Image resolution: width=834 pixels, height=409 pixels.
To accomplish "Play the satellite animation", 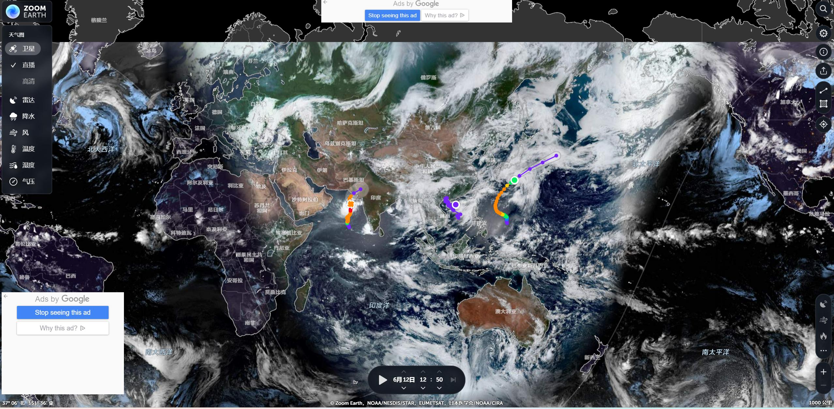I will (x=382, y=380).
